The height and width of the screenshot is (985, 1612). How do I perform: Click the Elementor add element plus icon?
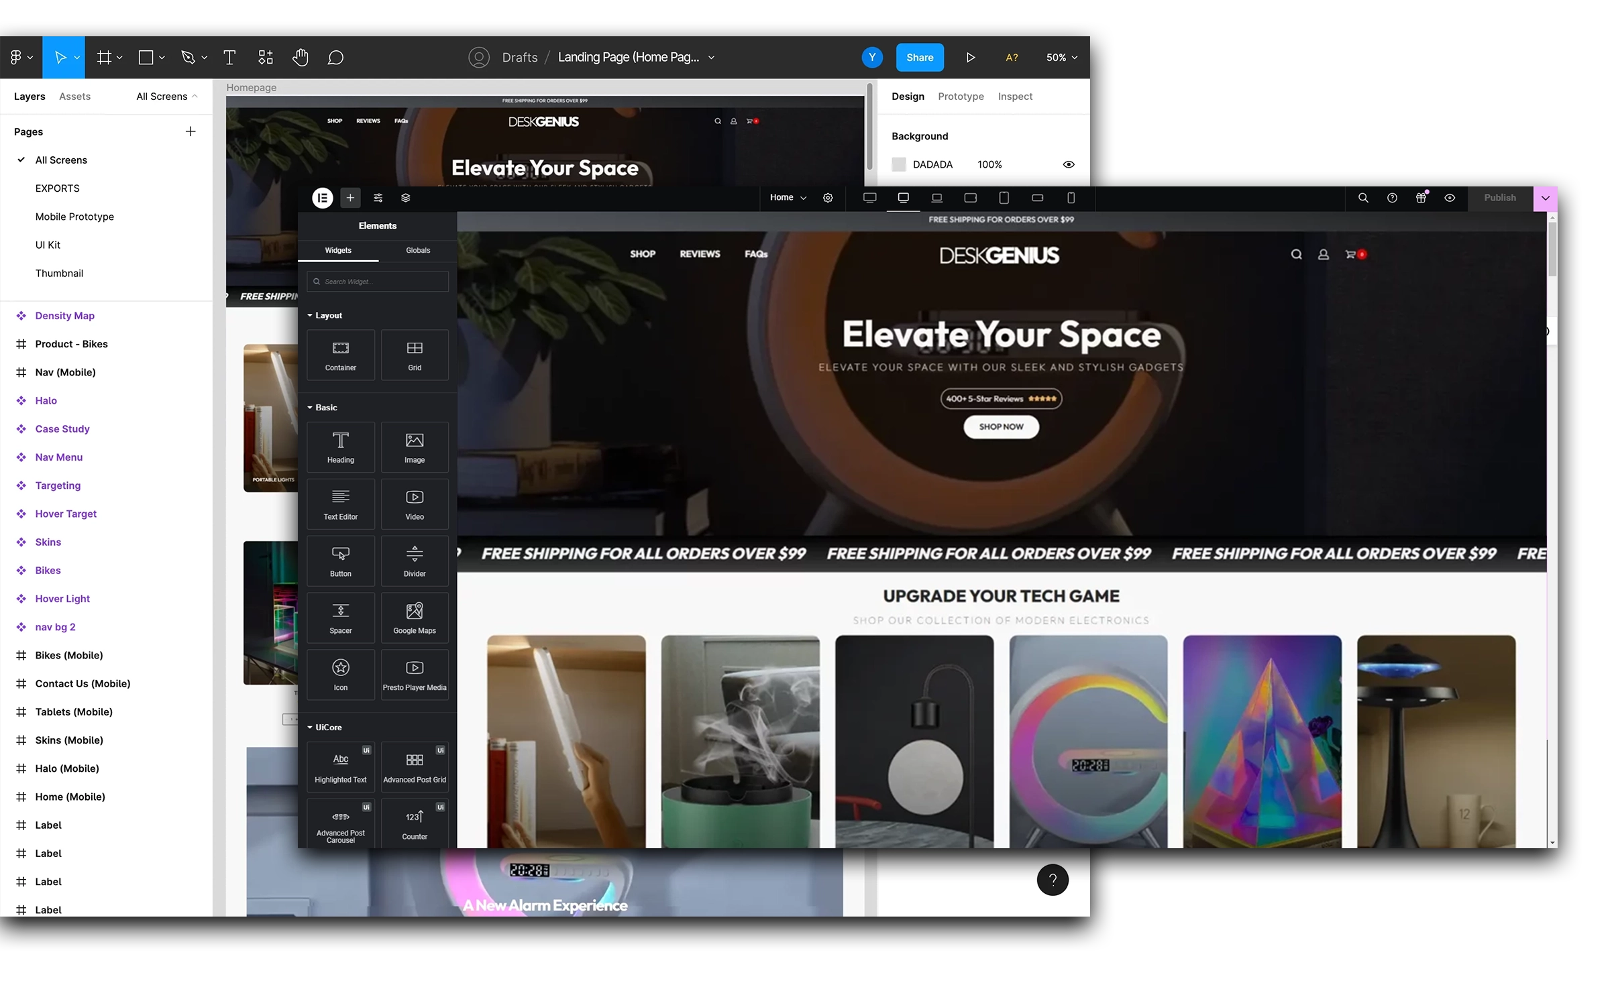(x=350, y=198)
